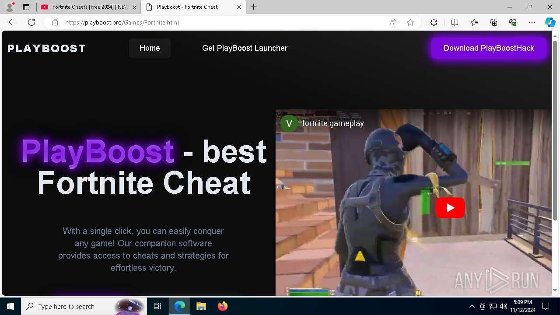The height and width of the screenshot is (315, 560).
Task: Switch to the Fortnite Cheats YouTube tab
Action: (89, 7)
